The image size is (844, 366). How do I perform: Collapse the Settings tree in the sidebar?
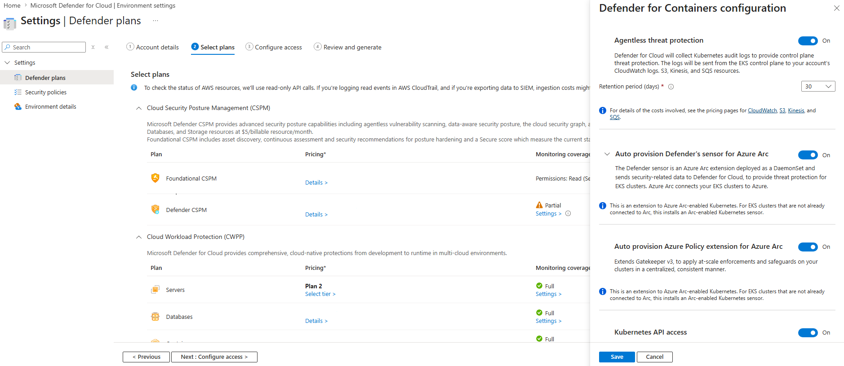(x=7, y=62)
